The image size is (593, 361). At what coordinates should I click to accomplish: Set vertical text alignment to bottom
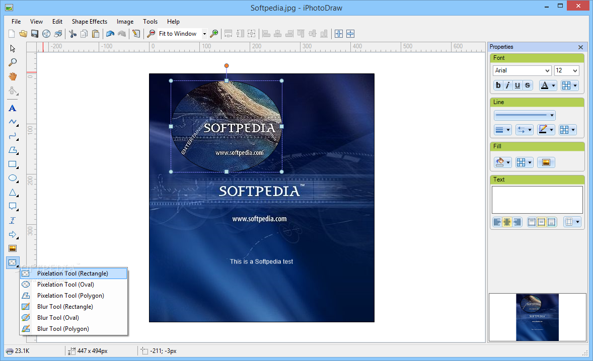(x=552, y=222)
